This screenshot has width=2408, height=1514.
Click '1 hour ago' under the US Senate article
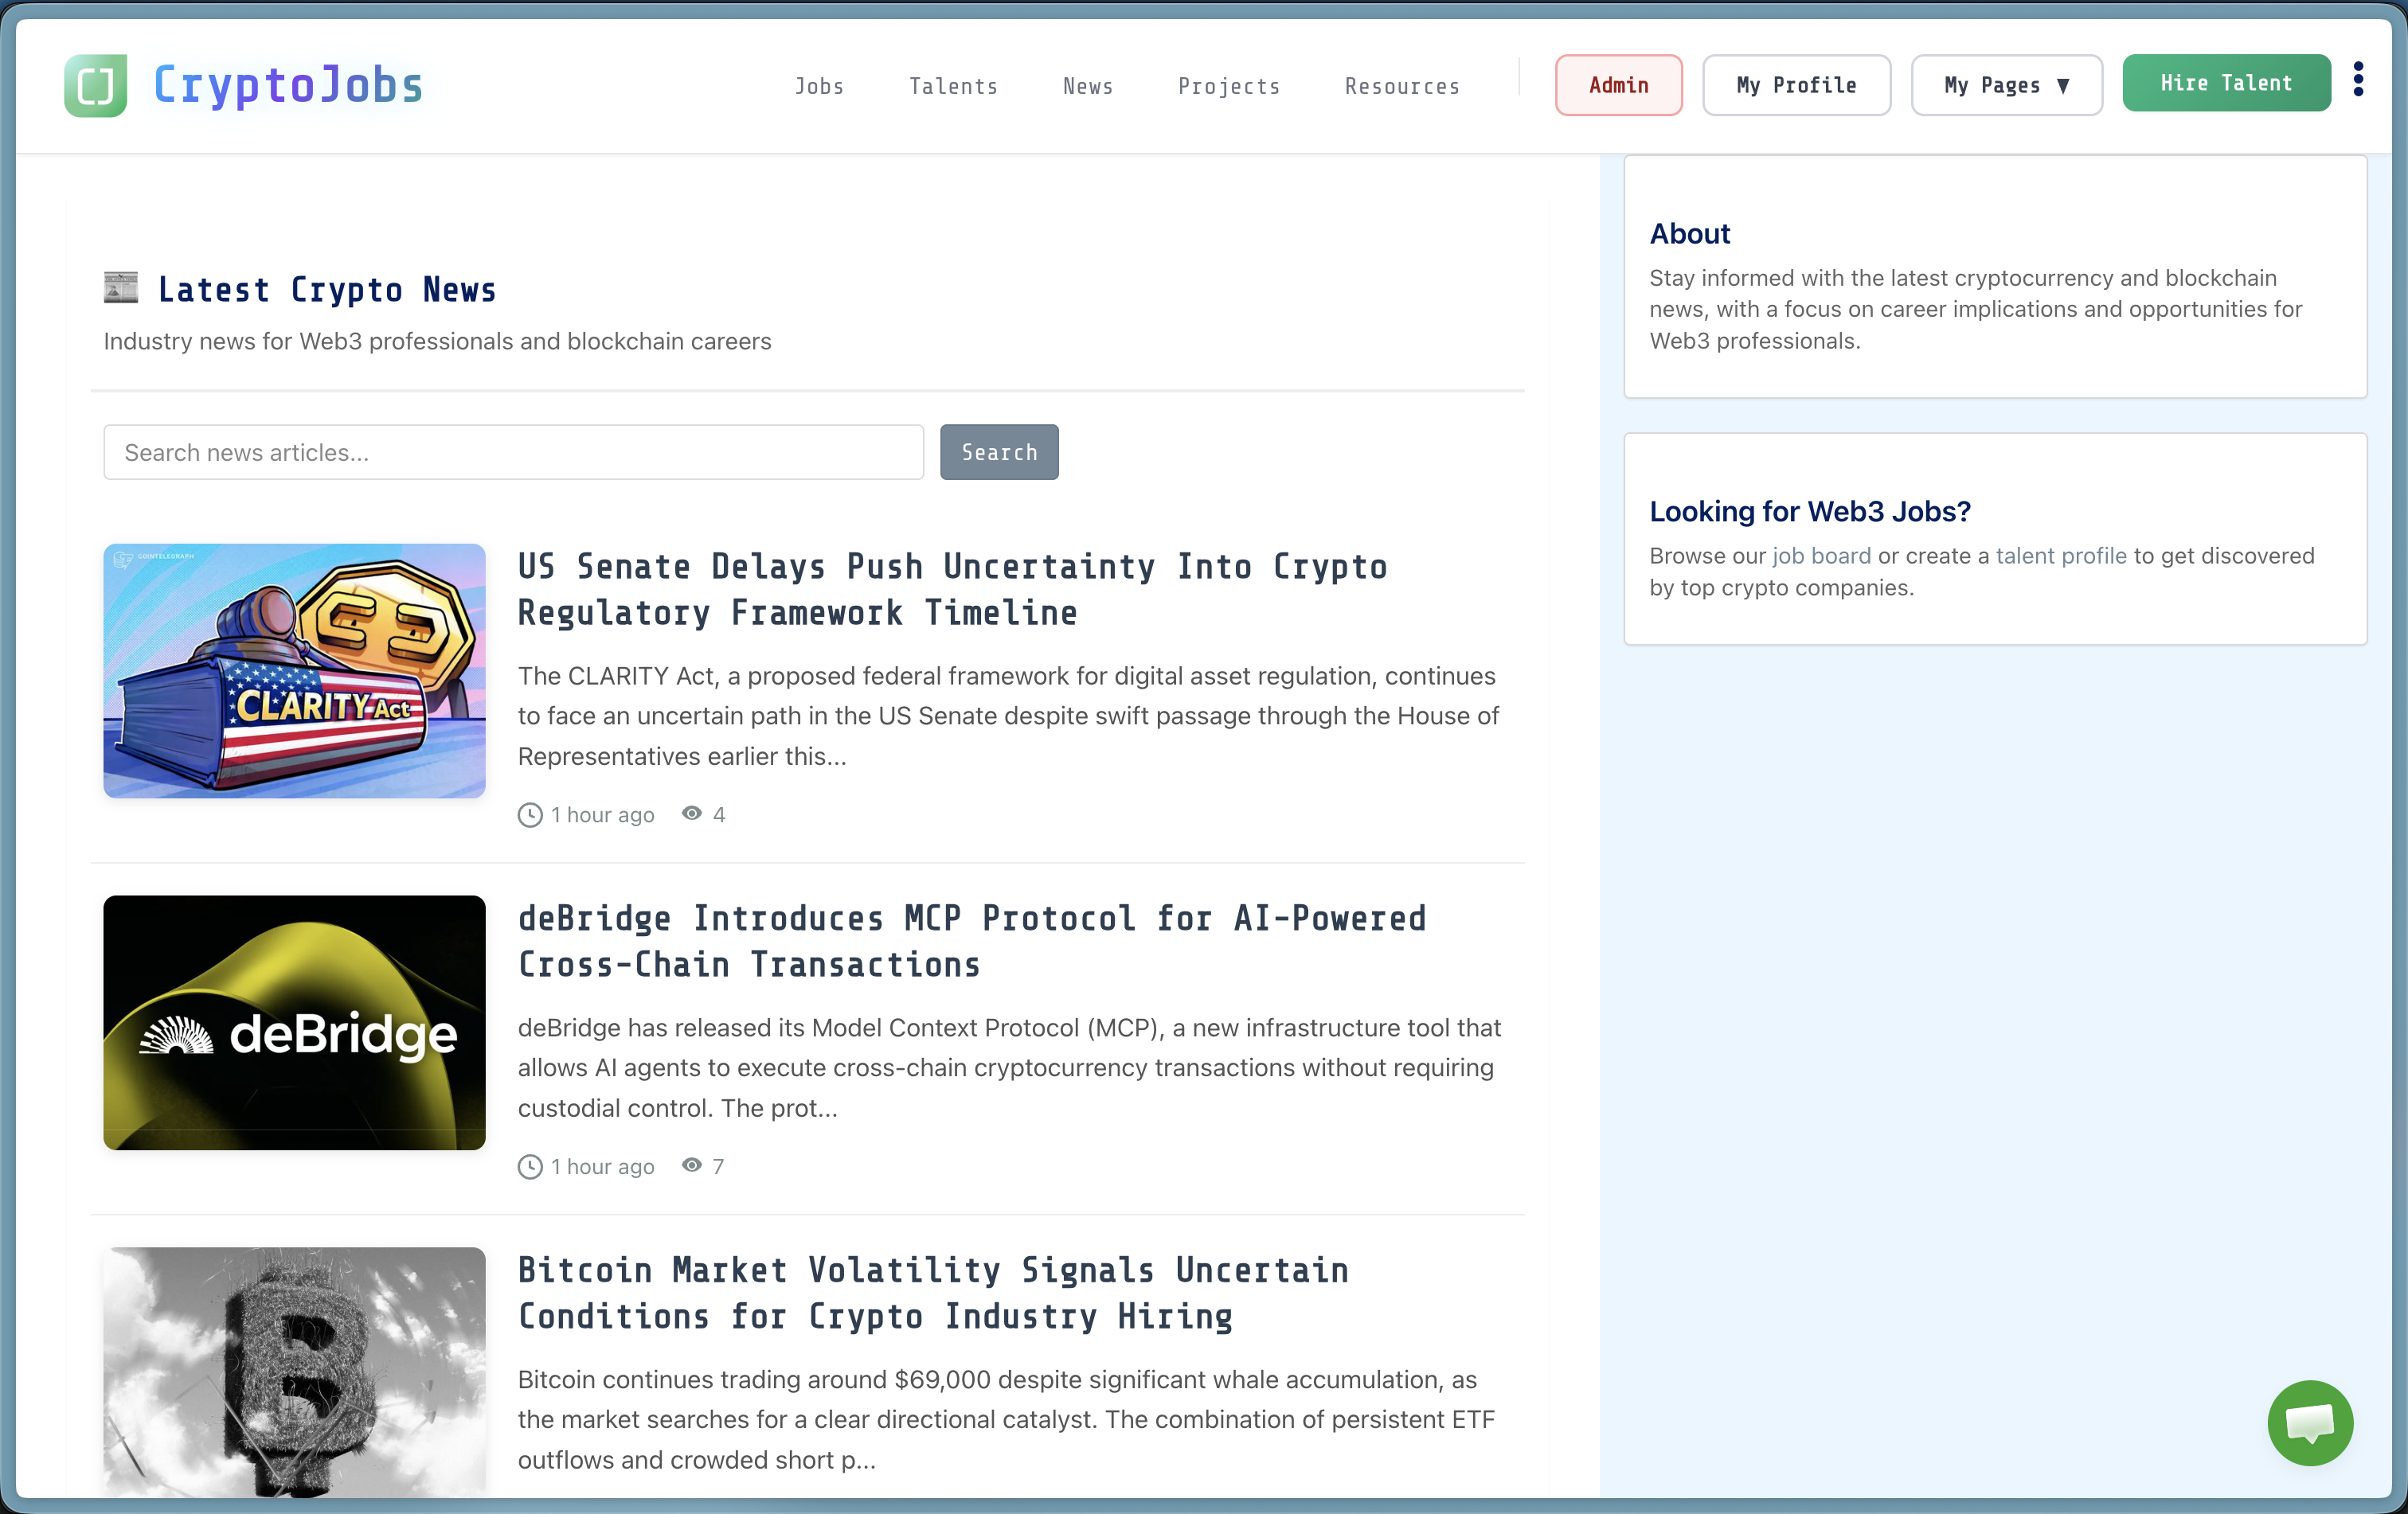603,815
